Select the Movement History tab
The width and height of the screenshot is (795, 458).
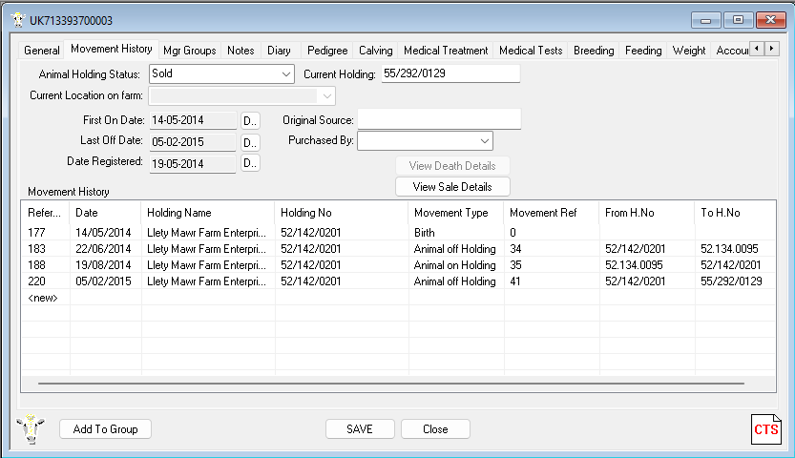112,49
